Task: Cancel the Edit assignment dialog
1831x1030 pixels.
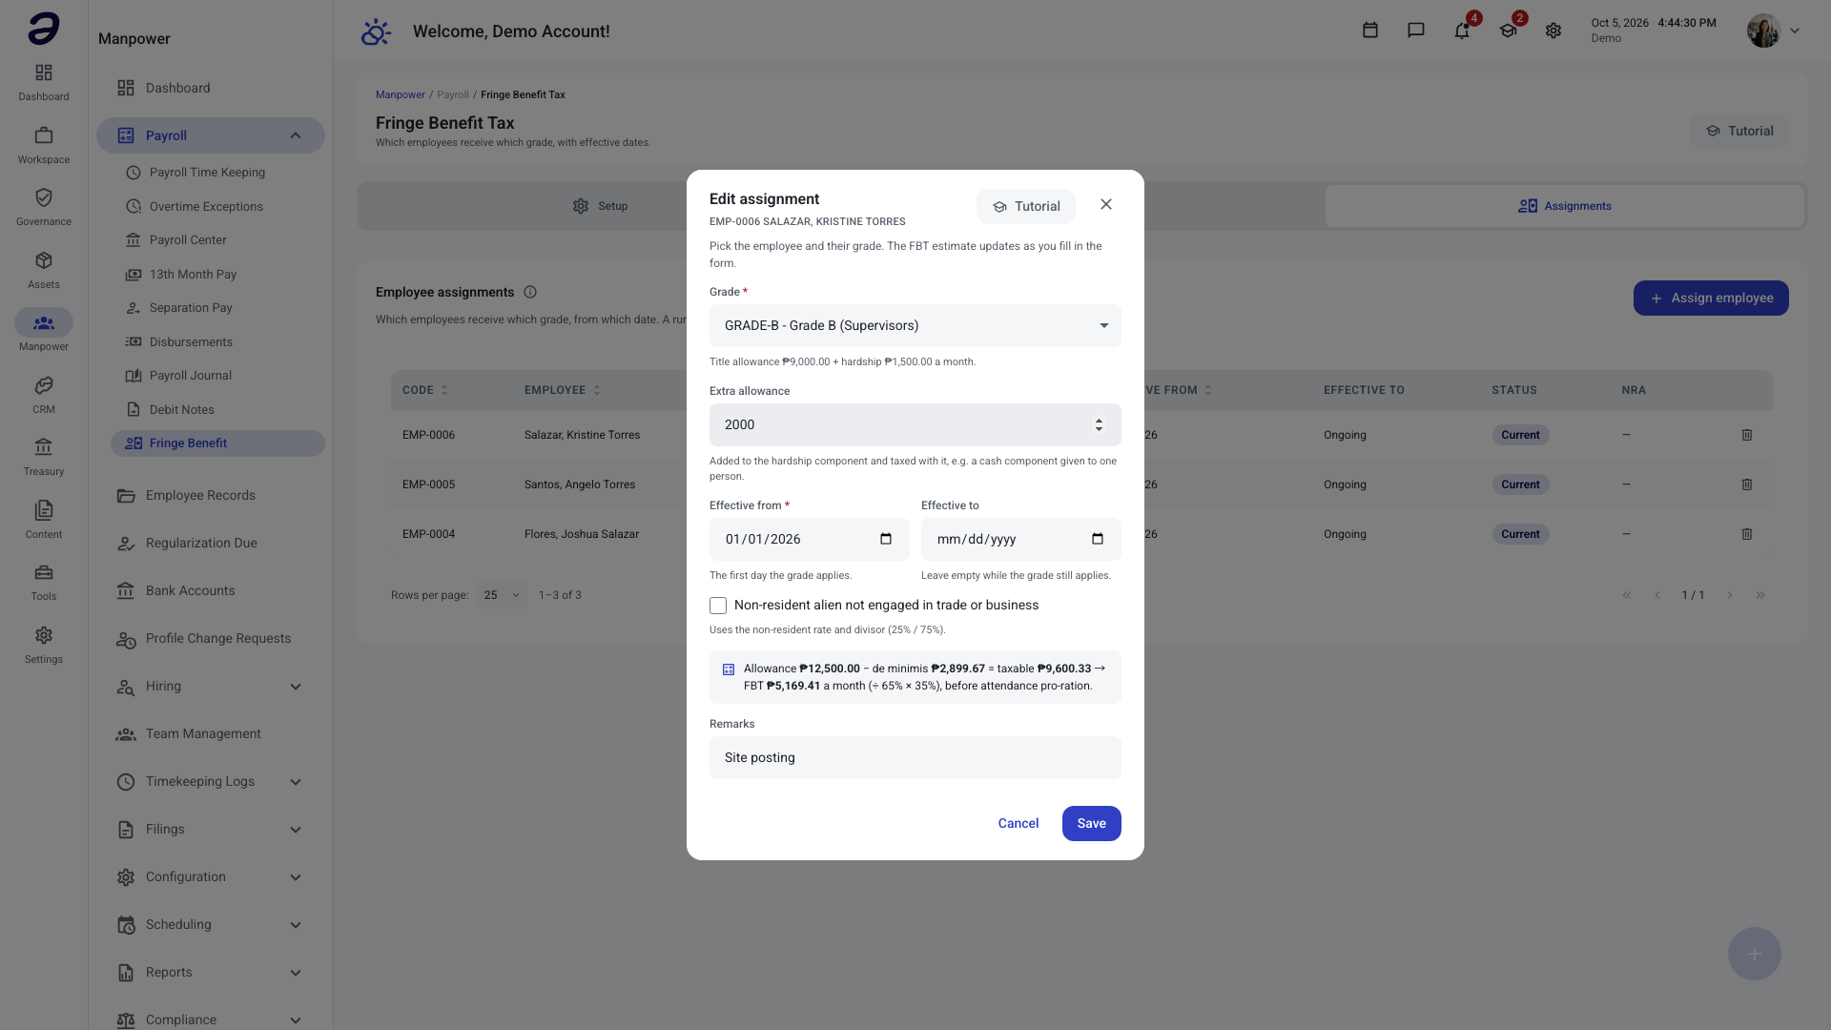Action: pos(1018,823)
